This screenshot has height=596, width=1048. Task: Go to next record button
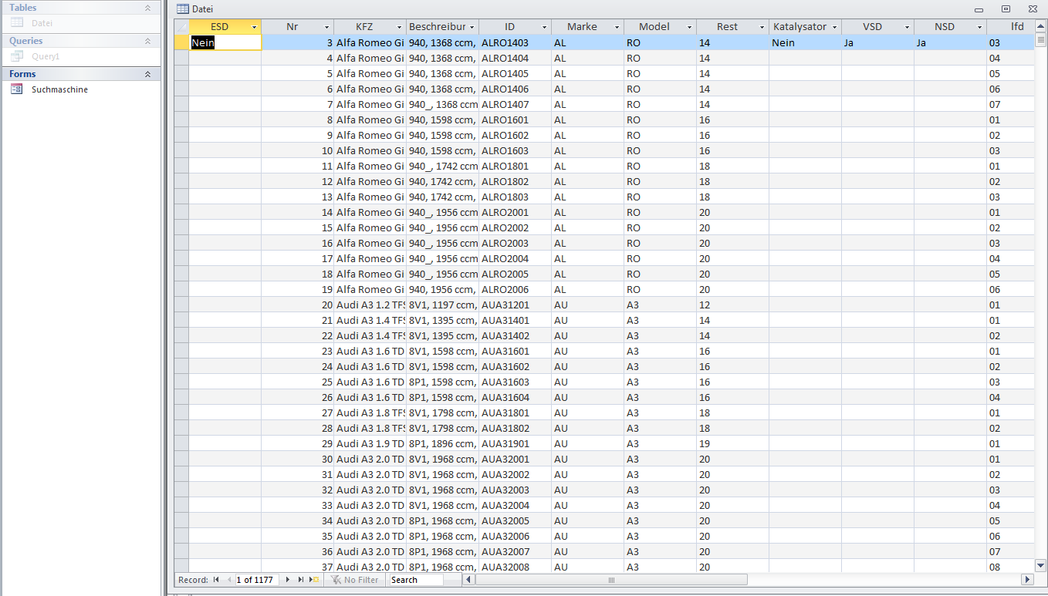[288, 580]
